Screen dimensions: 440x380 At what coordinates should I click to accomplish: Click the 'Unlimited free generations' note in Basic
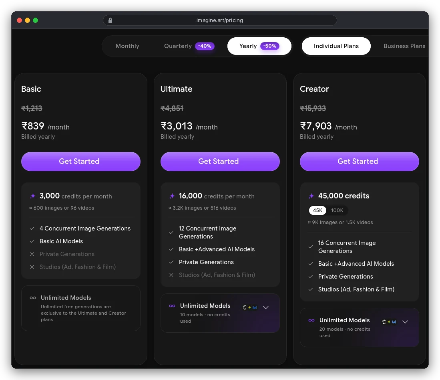coord(83,313)
